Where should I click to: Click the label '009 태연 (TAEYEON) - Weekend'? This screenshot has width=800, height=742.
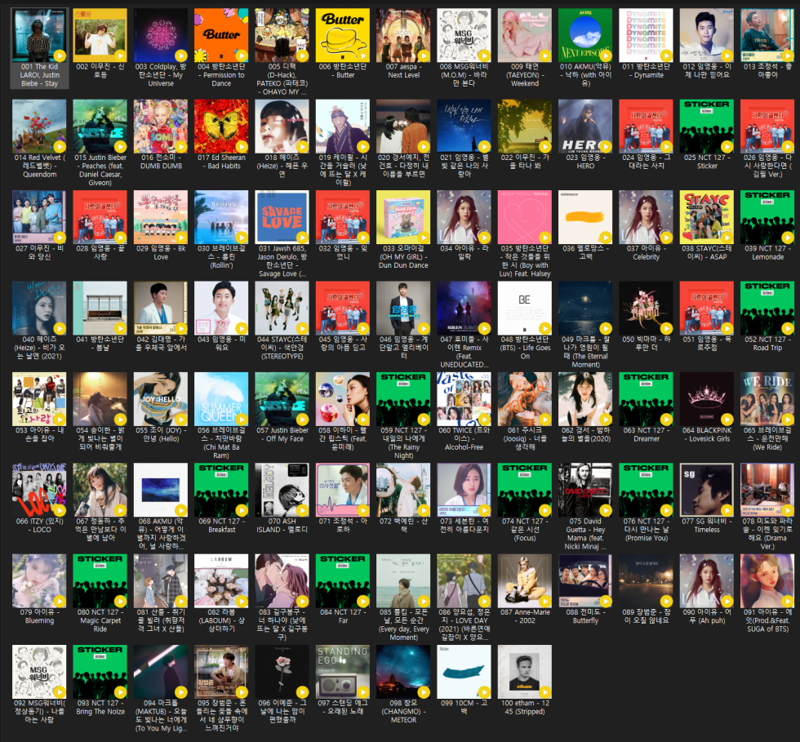(x=524, y=75)
